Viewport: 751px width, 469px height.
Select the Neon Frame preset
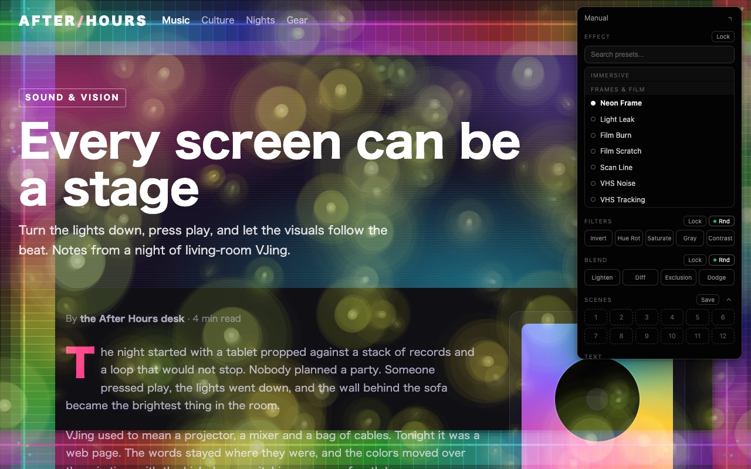pyautogui.click(x=659, y=103)
